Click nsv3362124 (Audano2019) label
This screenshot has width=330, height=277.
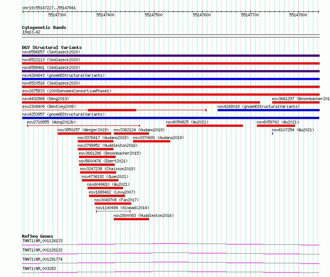(x=139, y=130)
